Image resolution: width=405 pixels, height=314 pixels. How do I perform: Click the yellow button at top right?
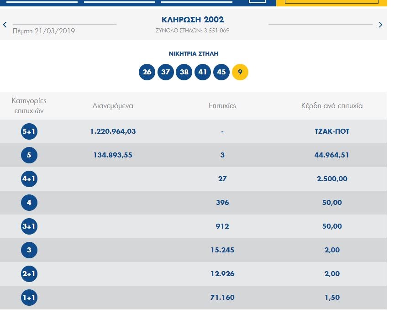pyautogui.click(x=331, y=2)
